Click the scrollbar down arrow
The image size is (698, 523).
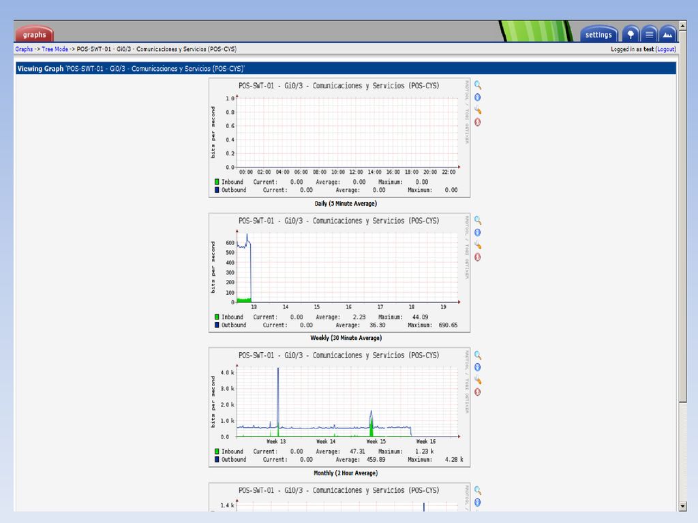coord(683,507)
